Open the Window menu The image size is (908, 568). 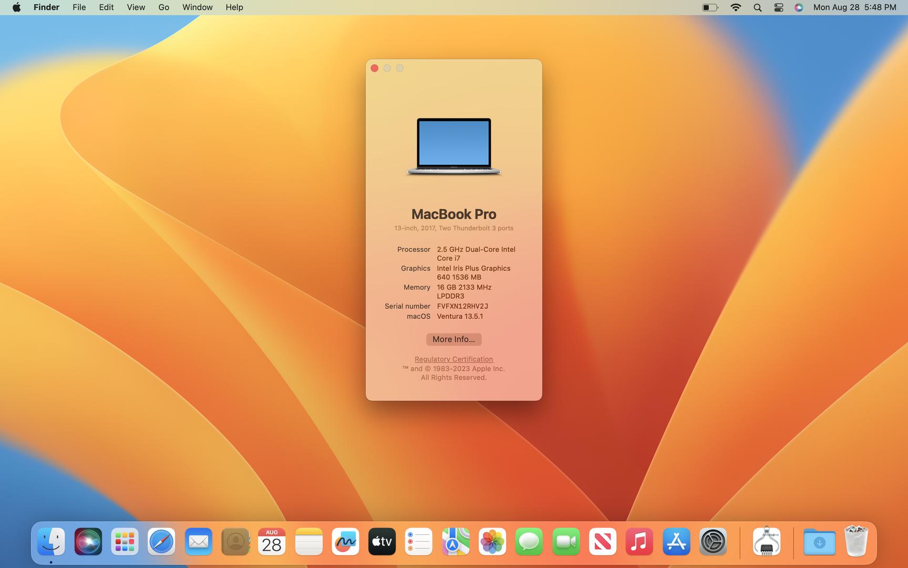click(x=198, y=7)
